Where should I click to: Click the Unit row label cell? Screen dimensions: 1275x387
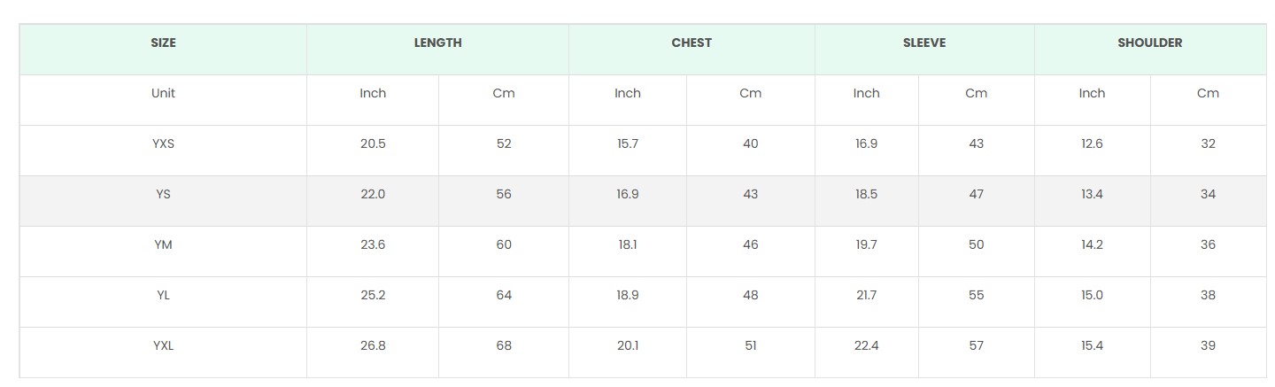[163, 93]
